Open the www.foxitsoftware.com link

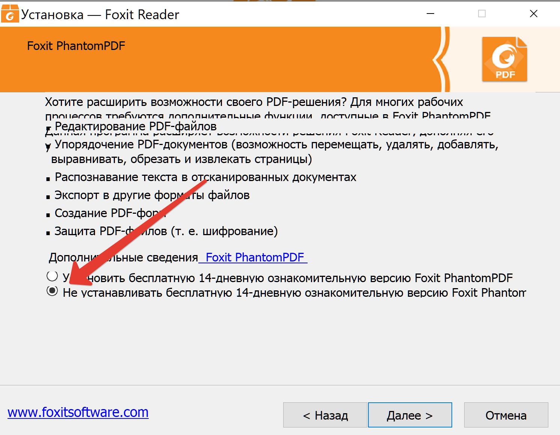click(x=78, y=412)
